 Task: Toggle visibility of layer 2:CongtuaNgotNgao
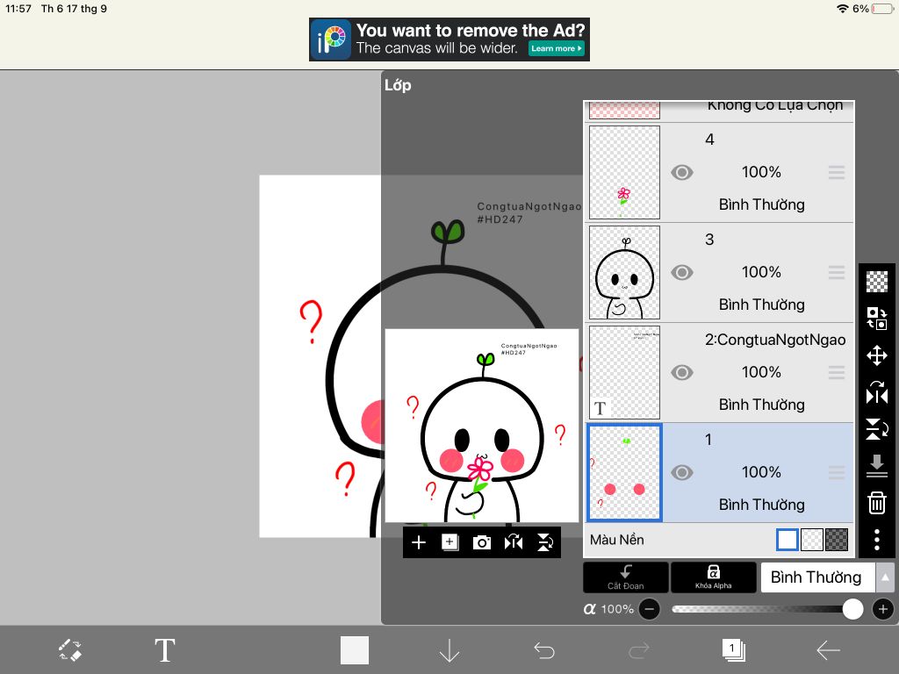point(681,372)
